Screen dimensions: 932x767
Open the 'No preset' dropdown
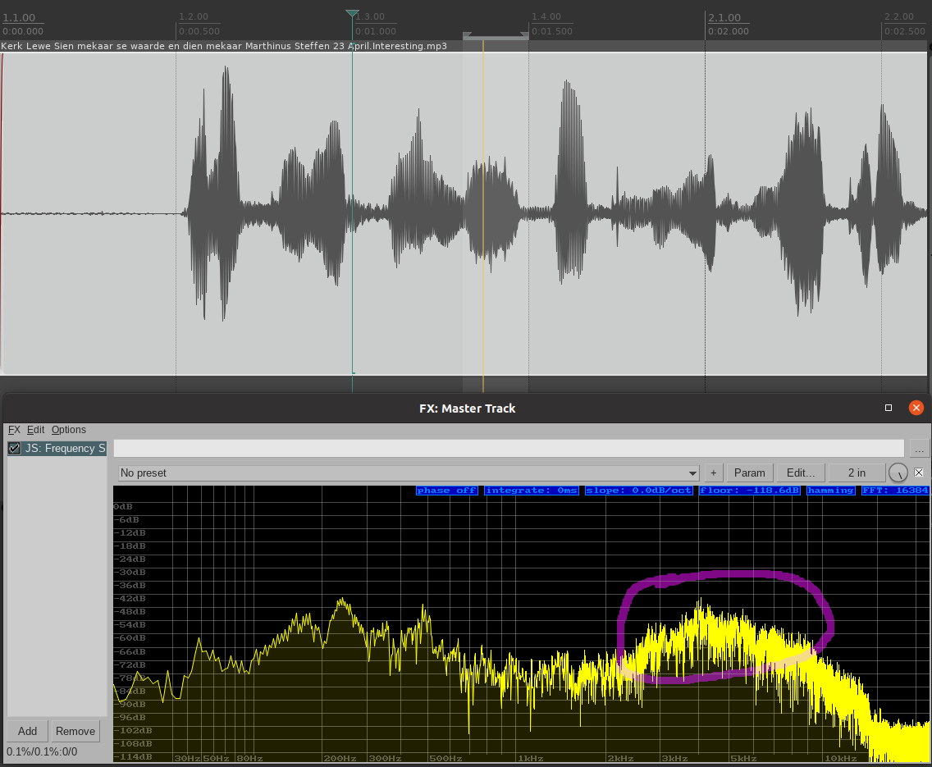click(x=408, y=473)
